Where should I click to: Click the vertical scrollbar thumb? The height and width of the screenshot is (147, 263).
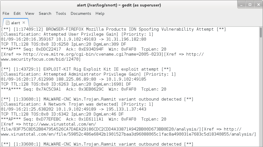point(261,33)
